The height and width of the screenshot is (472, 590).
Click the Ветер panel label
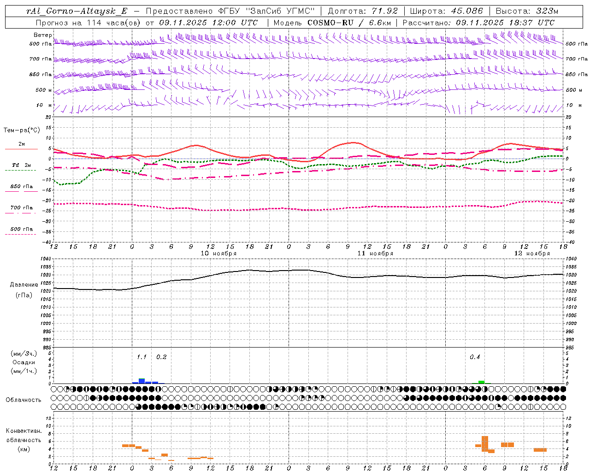click(42, 35)
